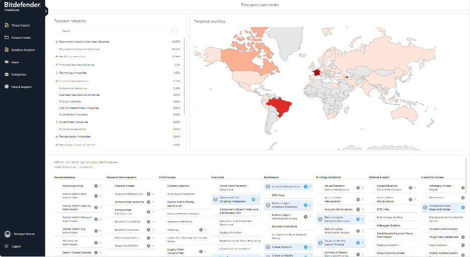Screen dimensions: 470x257
Task: Click the Companies briefcase icon
Action: coord(7,74)
